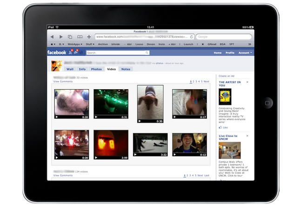The width and height of the screenshot is (293, 209).
Task: Open the Safari pages switcher icon
Action: click(x=70, y=37)
